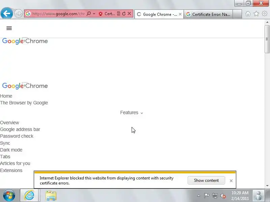The width and height of the screenshot is (270, 202).
Task: Click the Forward navigation arrow
Action: tap(19, 13)
